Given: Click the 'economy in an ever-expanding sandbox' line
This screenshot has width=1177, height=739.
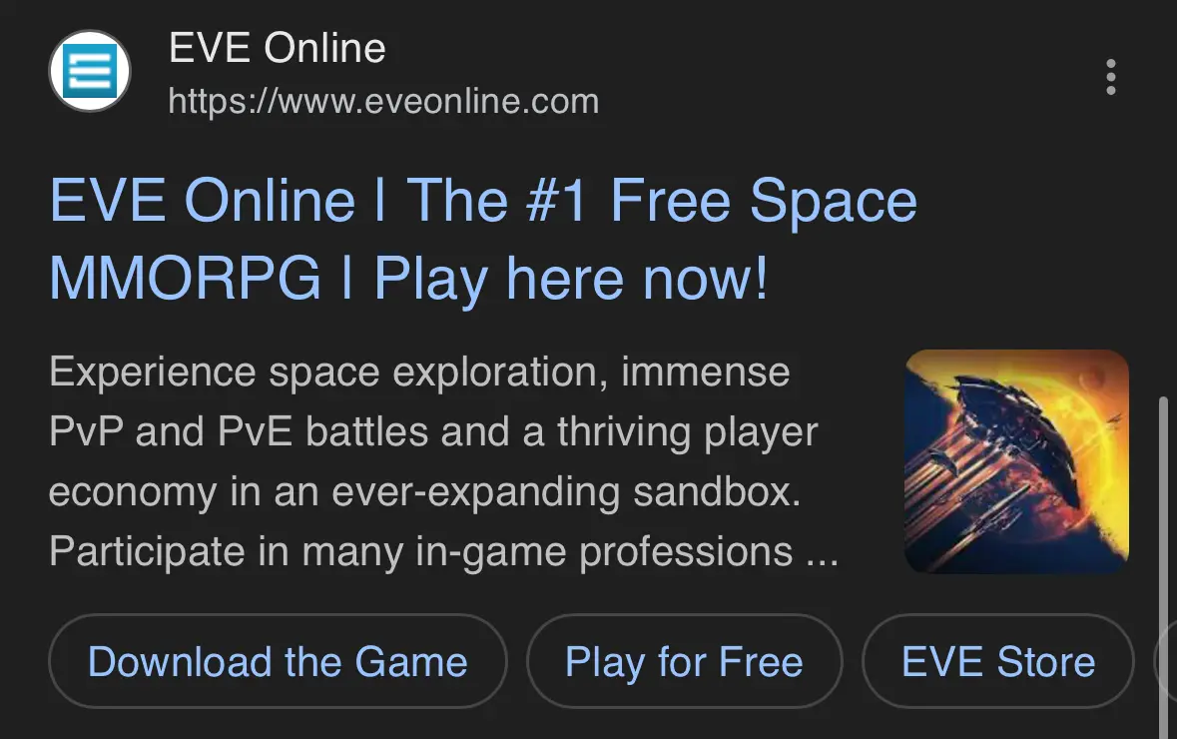Looking at the screenshot, I should pyautogui.click(x=425, y=492).
